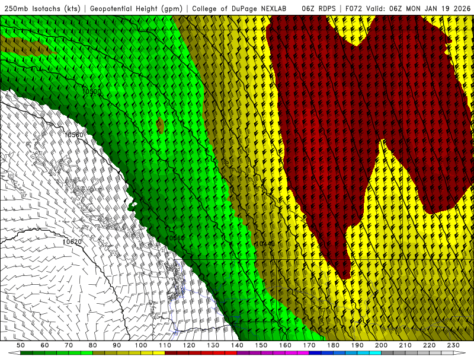Image resolution: width=474 pixels, height=356 pixels.
Task: Click the bright cyan swatch just before 200
Action: click(x=375, y=353)
